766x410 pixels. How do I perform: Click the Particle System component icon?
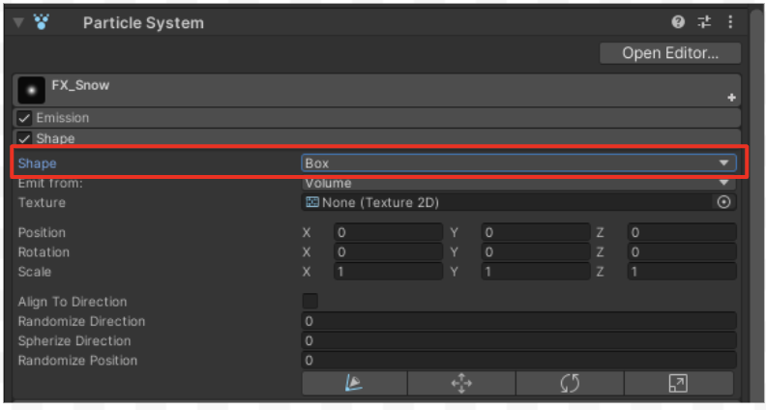(42, 21)
